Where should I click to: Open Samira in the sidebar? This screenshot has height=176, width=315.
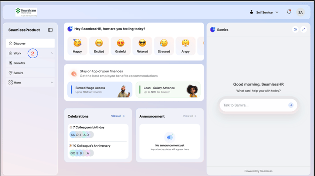point(30,73)
